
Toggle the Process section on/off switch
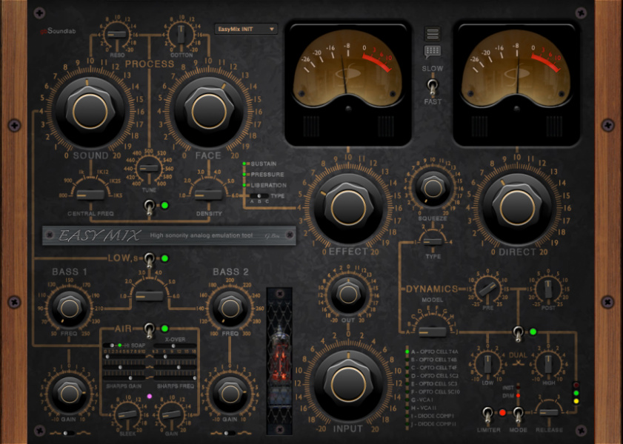[150, 207]
